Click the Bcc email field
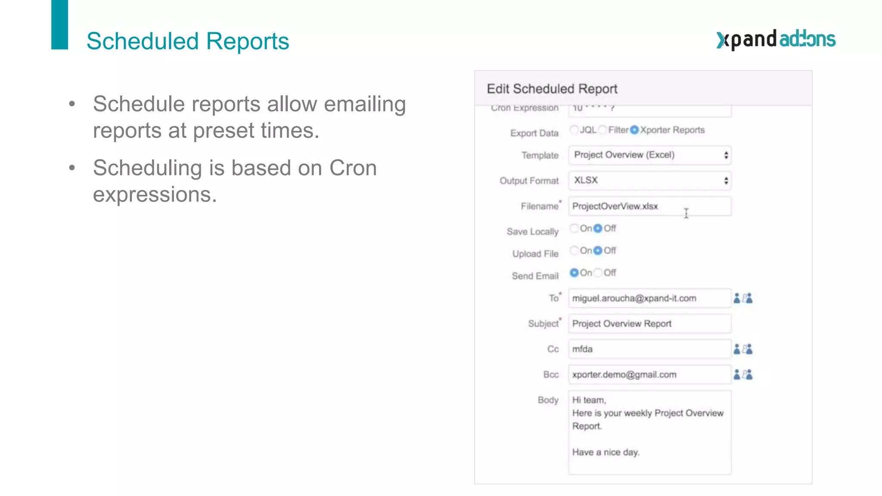The width and height of the screenshot is (882, 496). coord(650,375)
